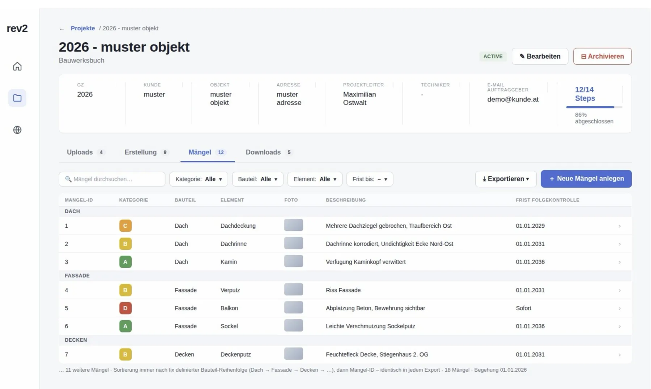651x389 pixels.
Task: Click description 'Abplatzung Beton, Bewehrung sichtbar'
Action: click(375, 308)
